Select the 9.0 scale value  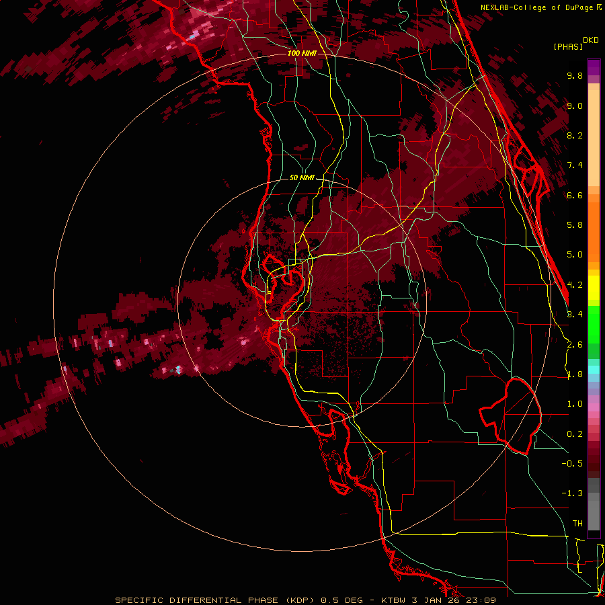575,106
